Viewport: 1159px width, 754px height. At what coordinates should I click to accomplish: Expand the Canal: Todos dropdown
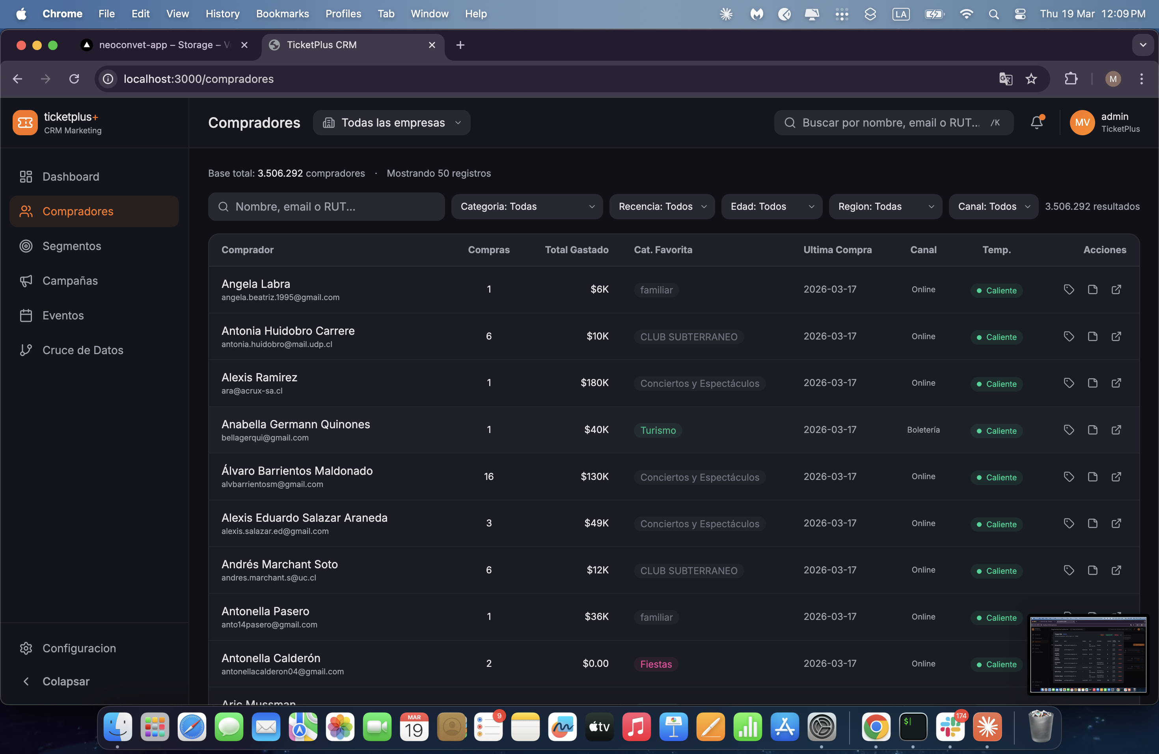[x=993, y=207]
